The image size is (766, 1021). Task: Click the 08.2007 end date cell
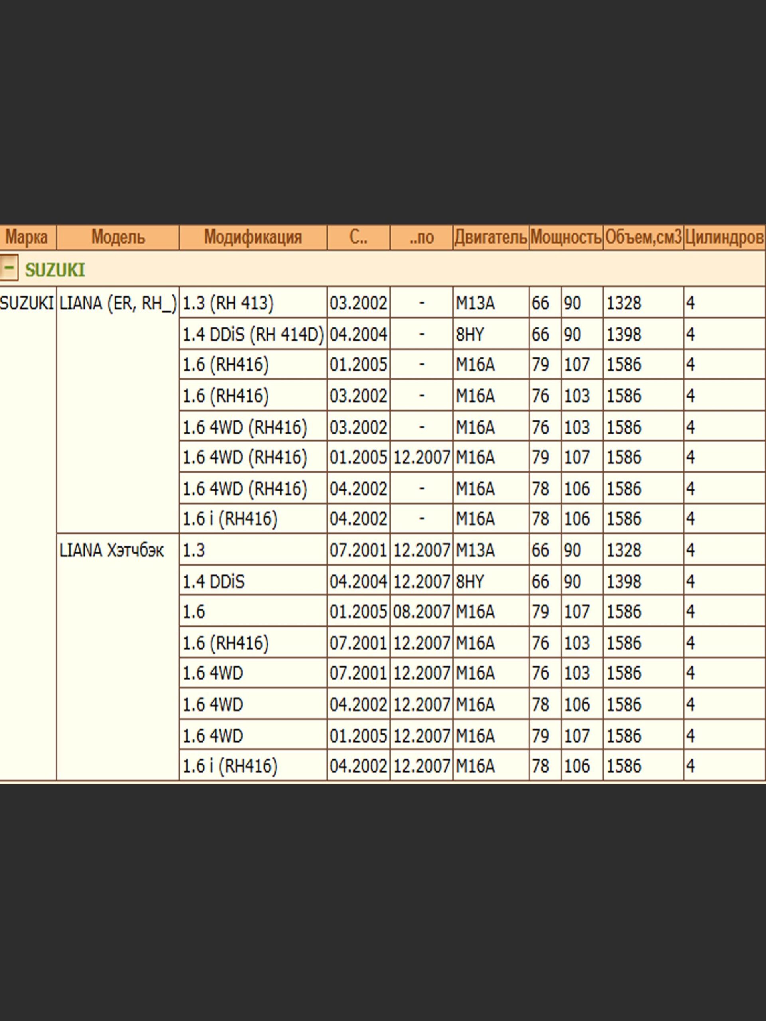[421, 612]
